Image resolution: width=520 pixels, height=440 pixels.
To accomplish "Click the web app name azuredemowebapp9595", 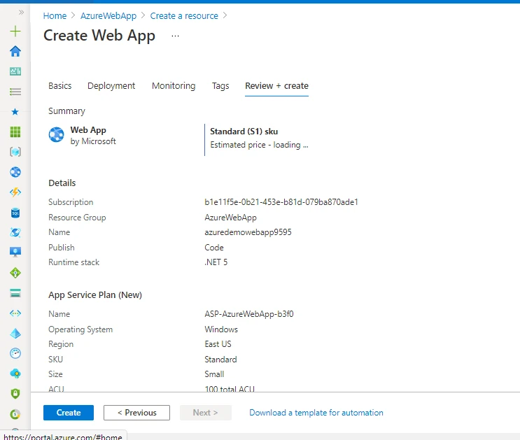I will pos(248,232).
